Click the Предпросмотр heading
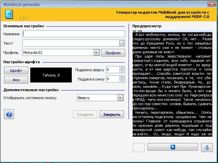The height and width of the screenshot is (163, 218). [x=147, y=26]
